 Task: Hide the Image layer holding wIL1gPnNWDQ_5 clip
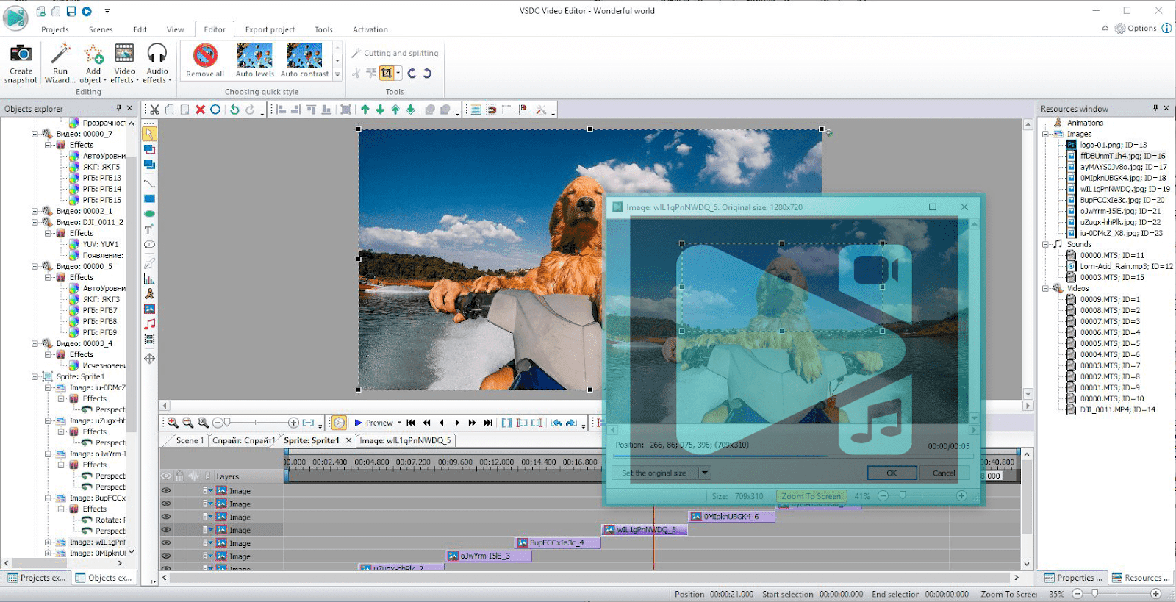coord(166,530)
